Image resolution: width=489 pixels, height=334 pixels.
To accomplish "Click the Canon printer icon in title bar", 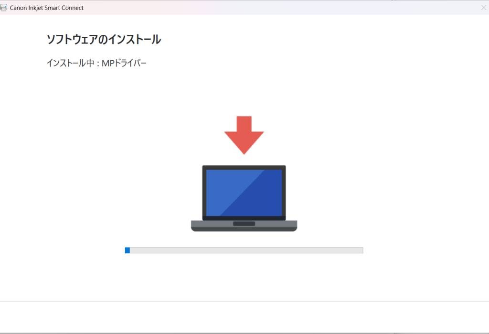I will 3,8.
